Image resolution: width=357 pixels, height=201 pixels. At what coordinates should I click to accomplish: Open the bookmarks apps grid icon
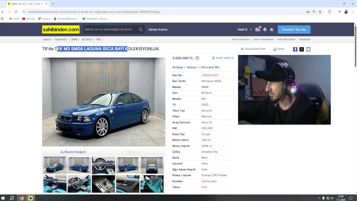coord(2,19)
